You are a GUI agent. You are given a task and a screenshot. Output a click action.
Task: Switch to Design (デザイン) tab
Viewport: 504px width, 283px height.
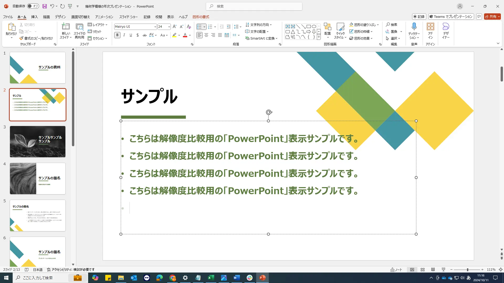[x=60, y=17]
